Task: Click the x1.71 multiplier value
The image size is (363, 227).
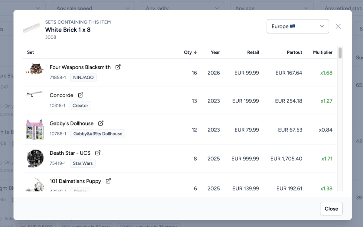Action: 327,159
